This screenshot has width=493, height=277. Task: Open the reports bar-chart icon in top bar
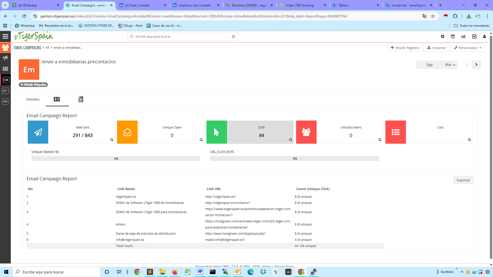pos(463,36)
